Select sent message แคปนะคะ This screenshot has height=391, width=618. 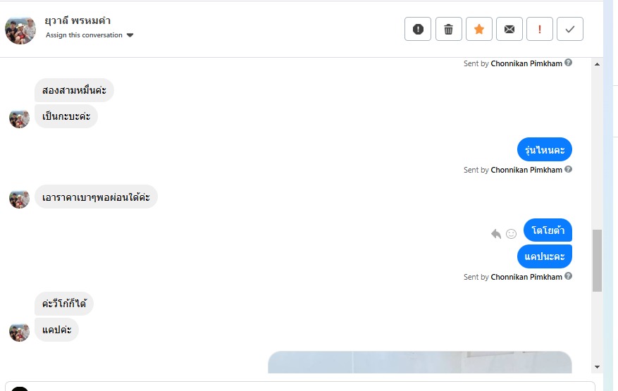pyautogui.click(x=544, y=256)
